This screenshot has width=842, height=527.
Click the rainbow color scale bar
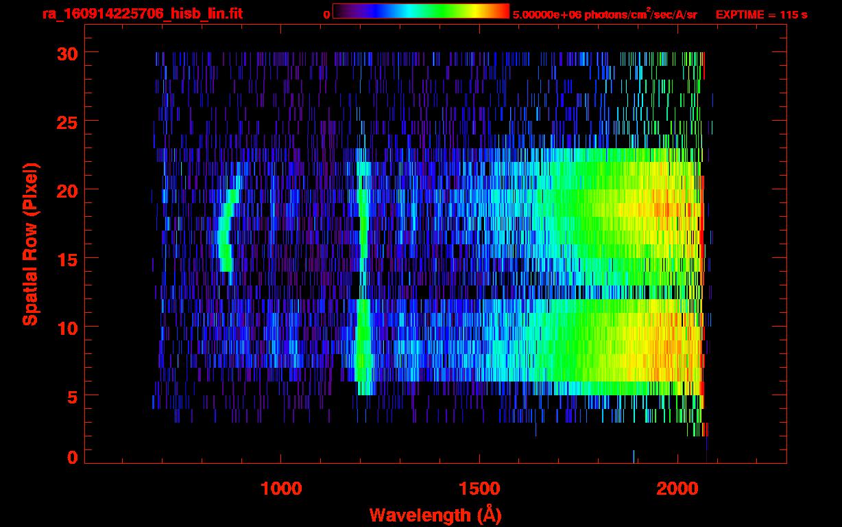pos(421,11)
